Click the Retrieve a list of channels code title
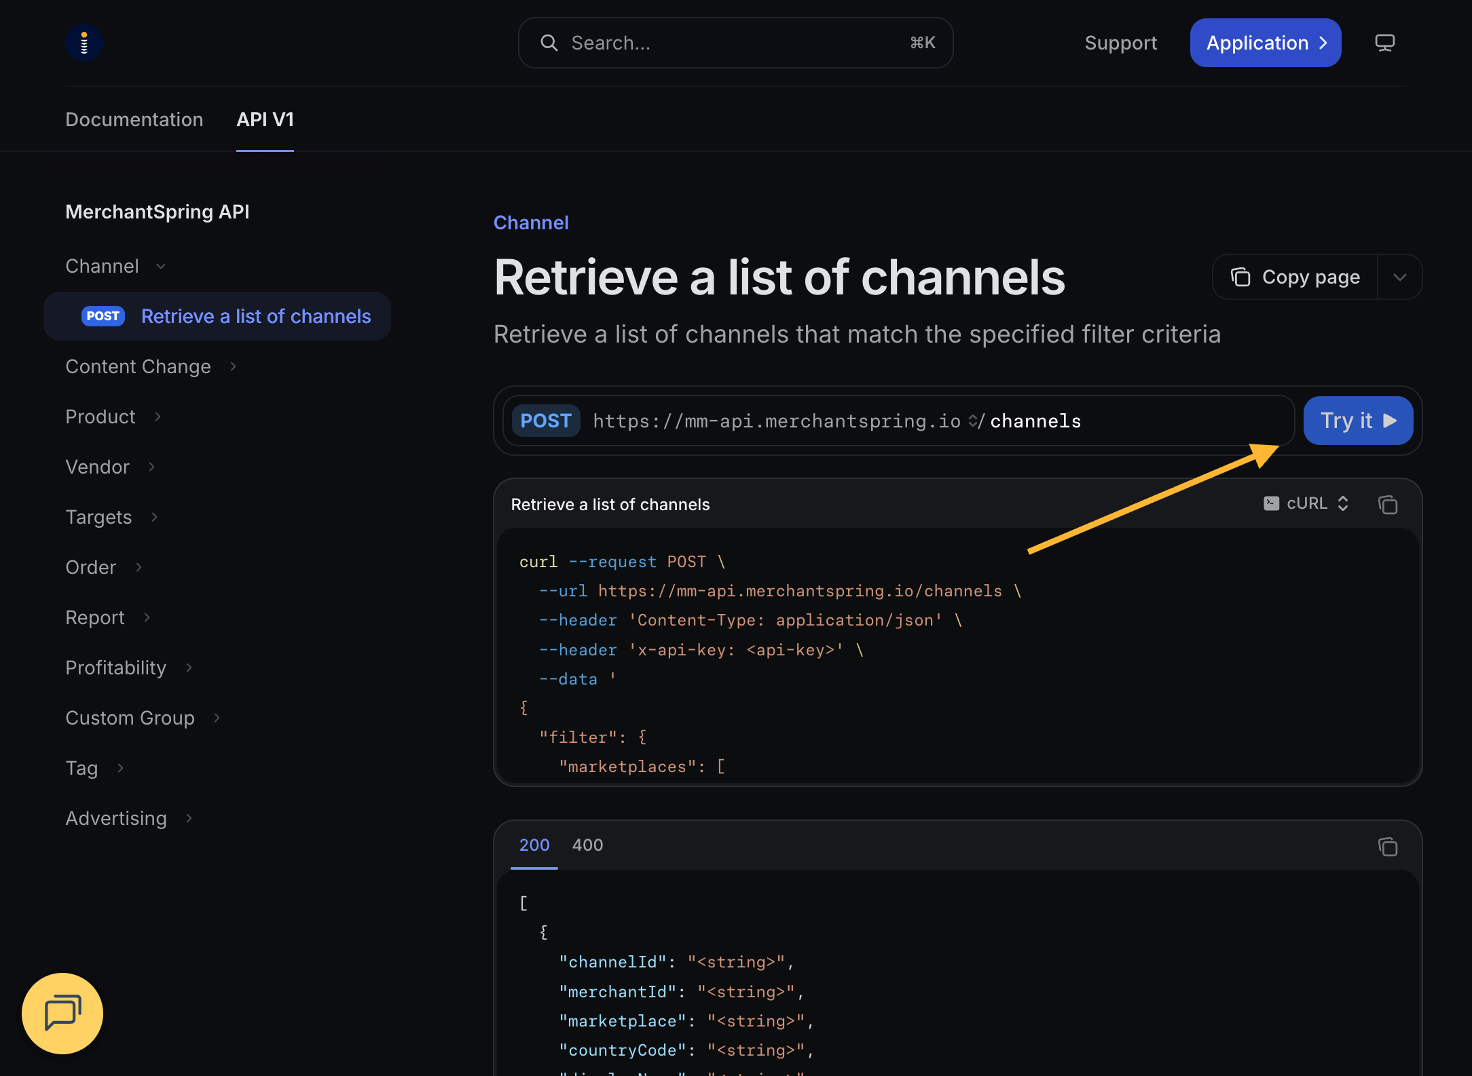 point(610,504)
